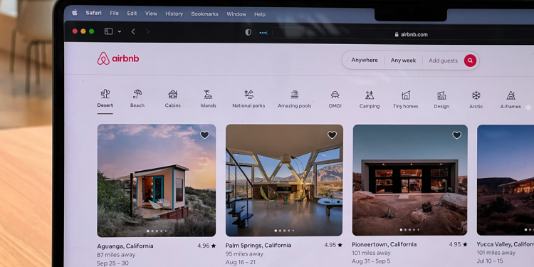Click the Cabins category label
Screen dimensions: 534x267
tap(173, 105)
